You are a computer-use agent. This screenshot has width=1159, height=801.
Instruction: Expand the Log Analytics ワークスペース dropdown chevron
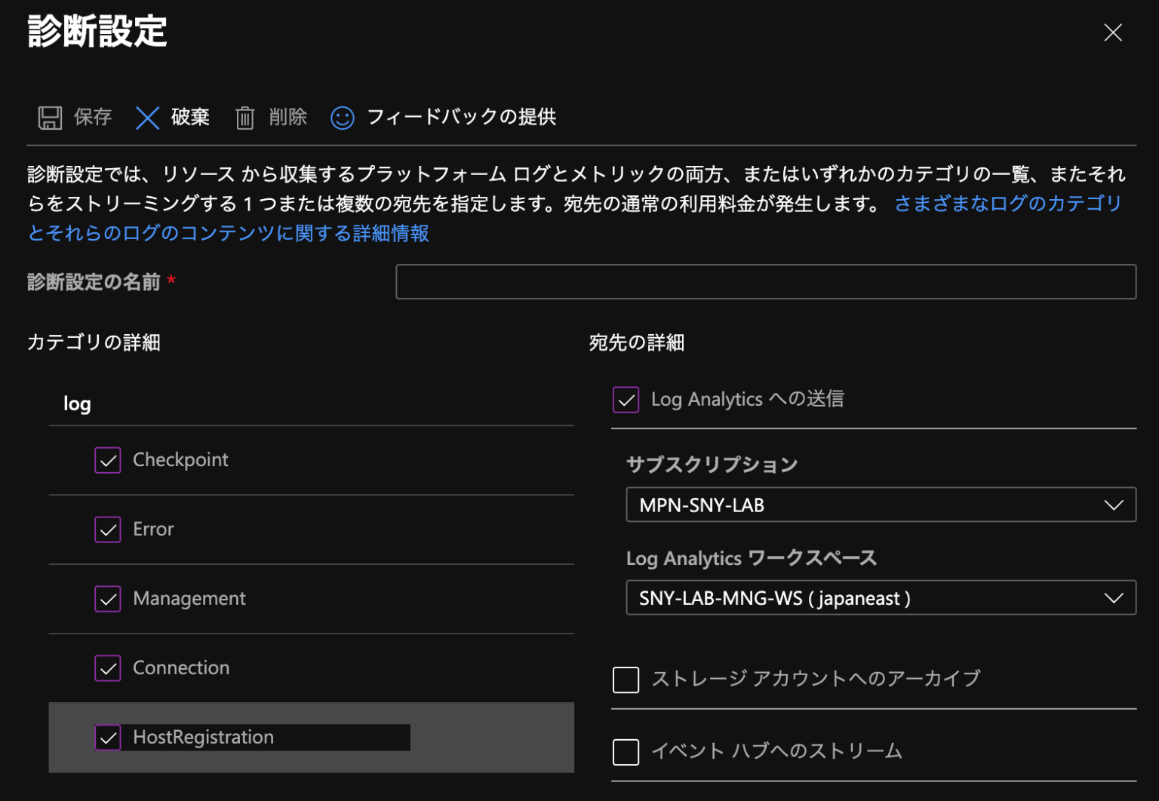(1114, 597)
